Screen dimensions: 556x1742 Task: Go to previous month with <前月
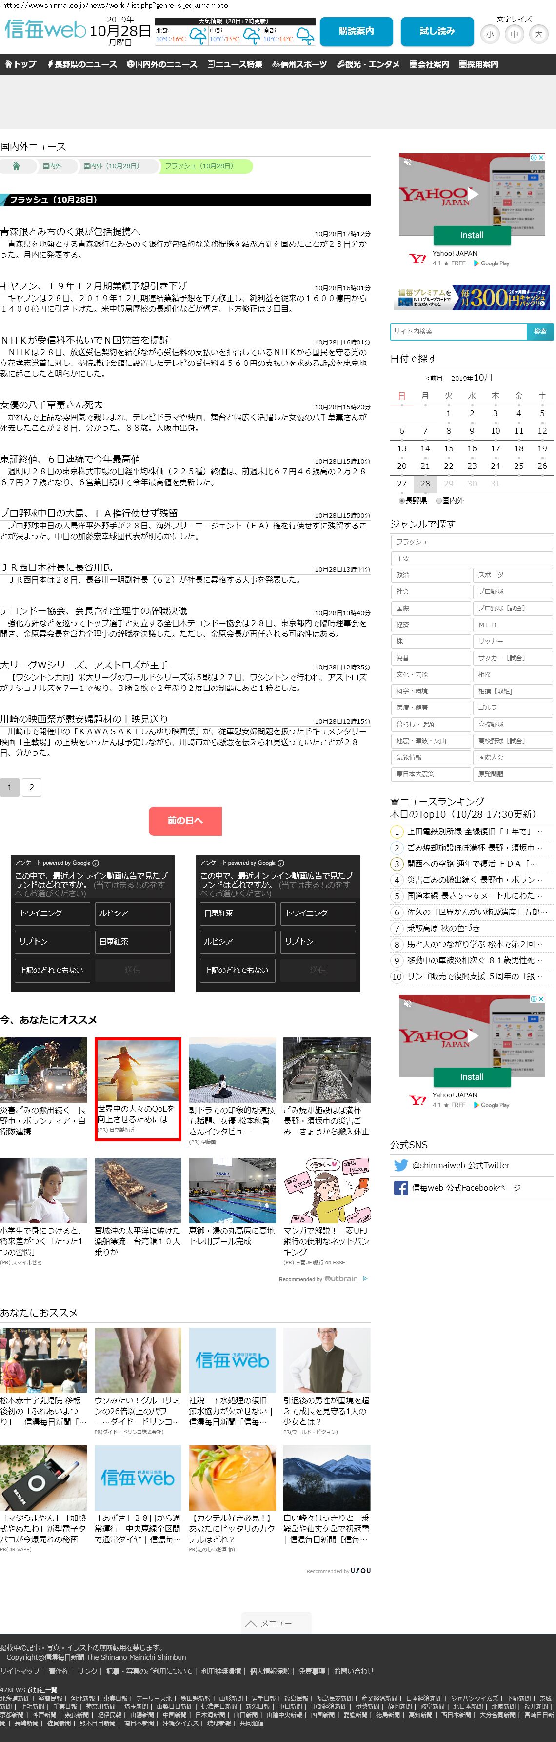tap(434, 378)
